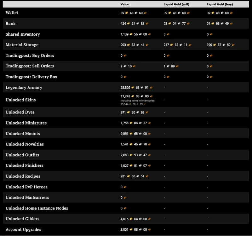Select the Unlocked Recipes row label
This screenshot has height=236, width=252.
pos(23,176)
